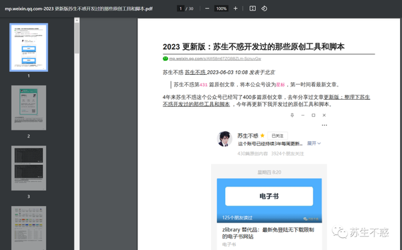Click the 100% zoom level box
The width and height of the screenshot is (402, 250).
(221, 9)
